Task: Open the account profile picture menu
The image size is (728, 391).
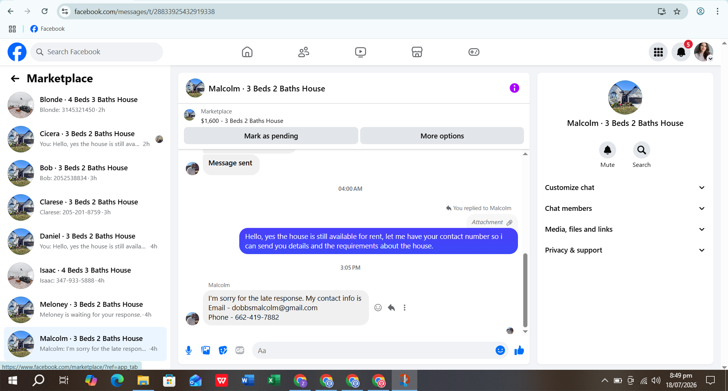Action: point(704,52)
